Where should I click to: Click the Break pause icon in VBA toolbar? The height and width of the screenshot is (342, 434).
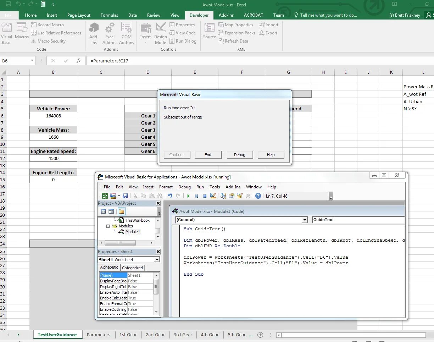point(197,196)
